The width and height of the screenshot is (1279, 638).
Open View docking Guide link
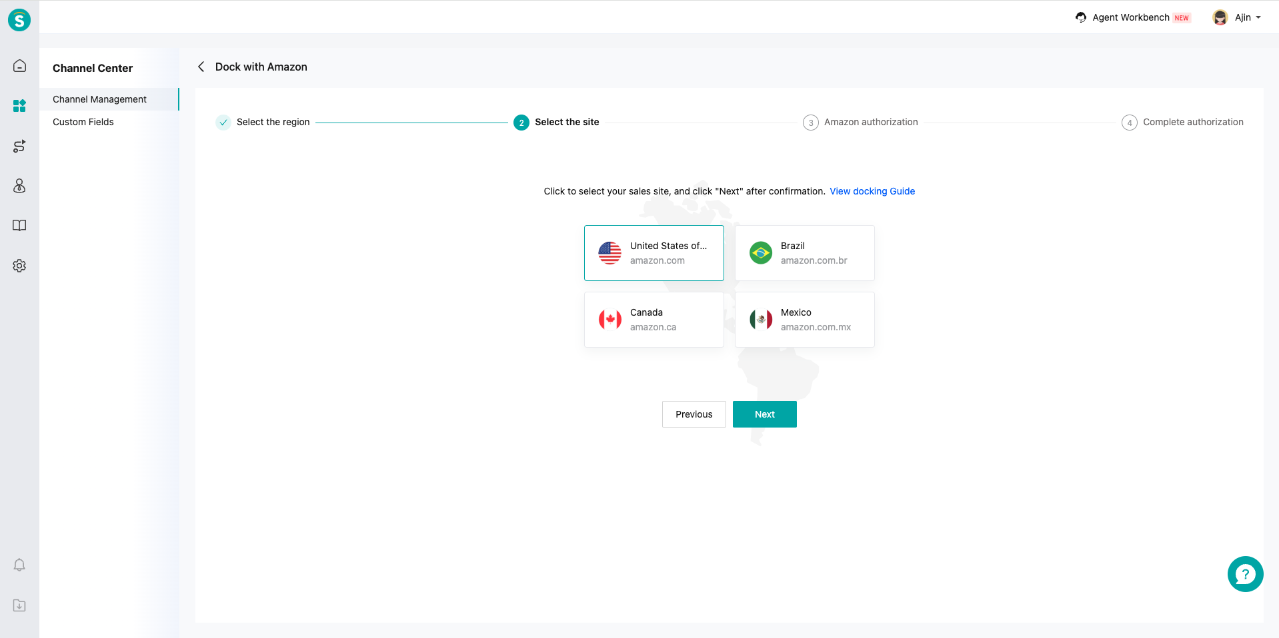tap(872, 191)
